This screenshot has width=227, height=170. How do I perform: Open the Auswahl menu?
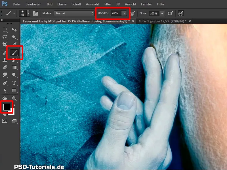click(x=93, y=4)
